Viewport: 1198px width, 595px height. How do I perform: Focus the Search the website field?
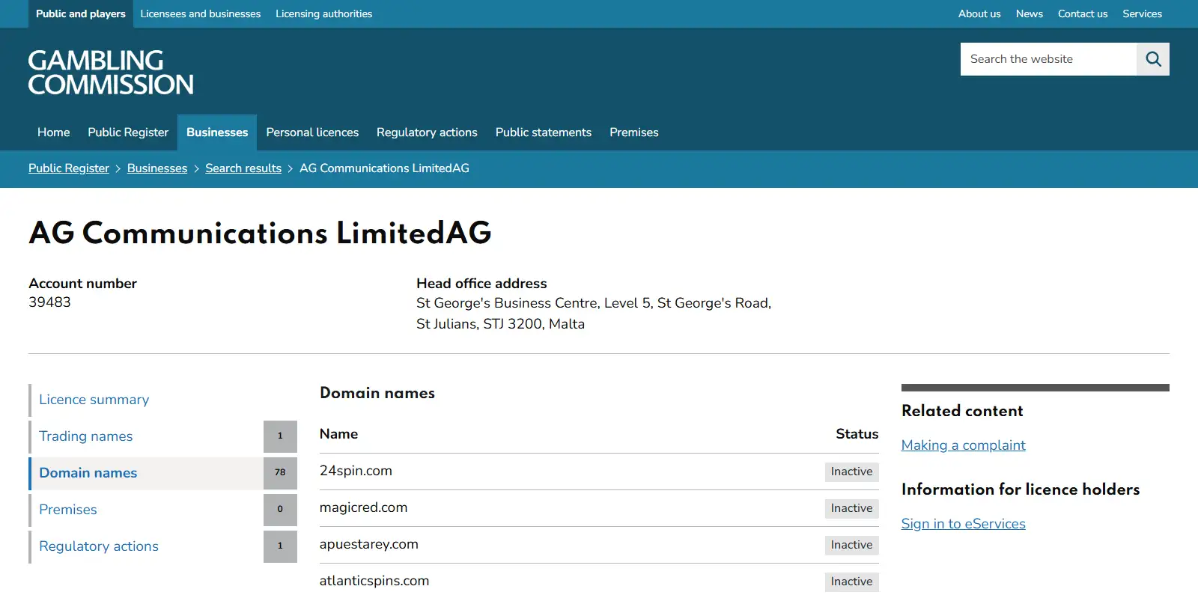[1048, 59]
